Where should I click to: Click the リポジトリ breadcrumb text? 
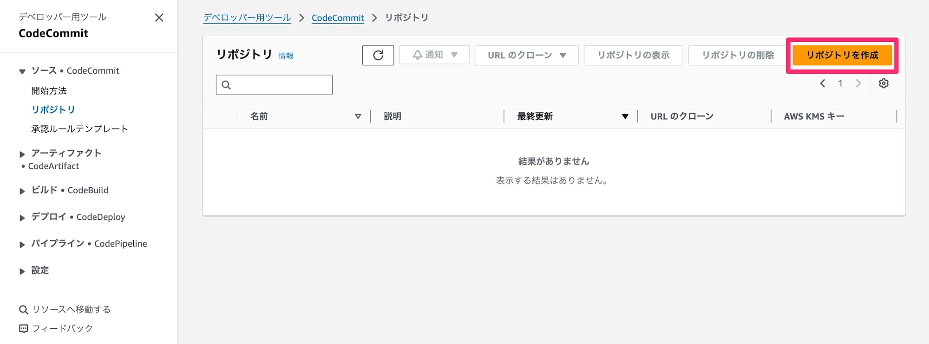point(407,18)
